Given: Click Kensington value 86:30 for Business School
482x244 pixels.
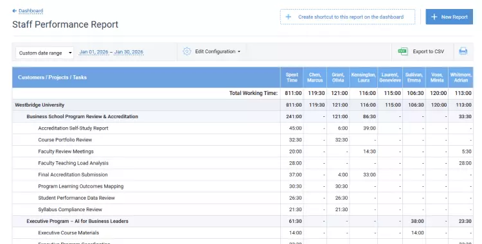Looking at the screenshot, I should pos(370,116).
